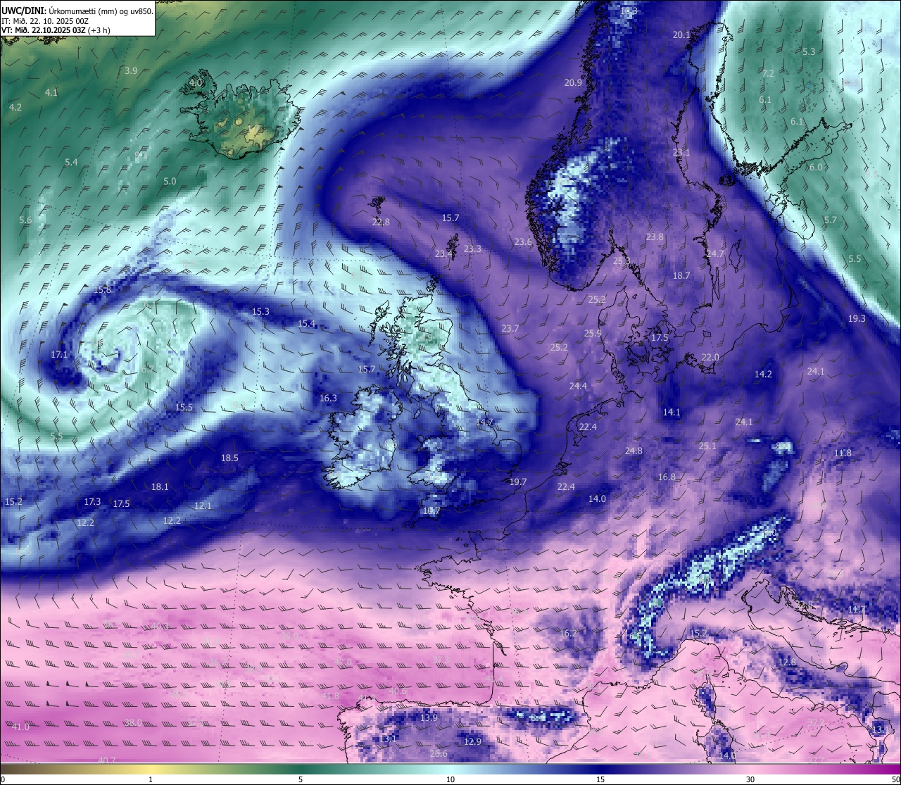The image size is (901, 785).
Task: Click the value 16.3 west of Ireland
Action: pyautogui.click(x=328, y=398)
